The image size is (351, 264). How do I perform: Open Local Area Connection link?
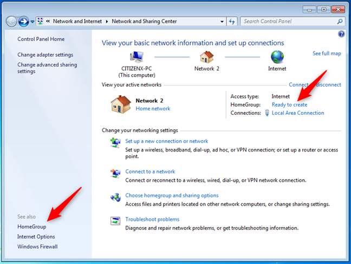point(298,113)
